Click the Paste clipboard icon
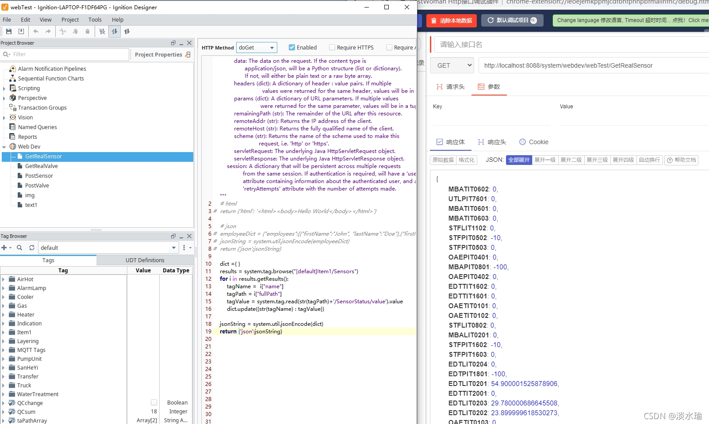Screen dimensions: 709x424 [88, 31]
